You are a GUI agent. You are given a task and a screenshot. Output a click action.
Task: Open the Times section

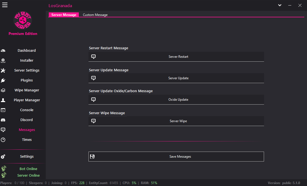click(x=27, y=140)
